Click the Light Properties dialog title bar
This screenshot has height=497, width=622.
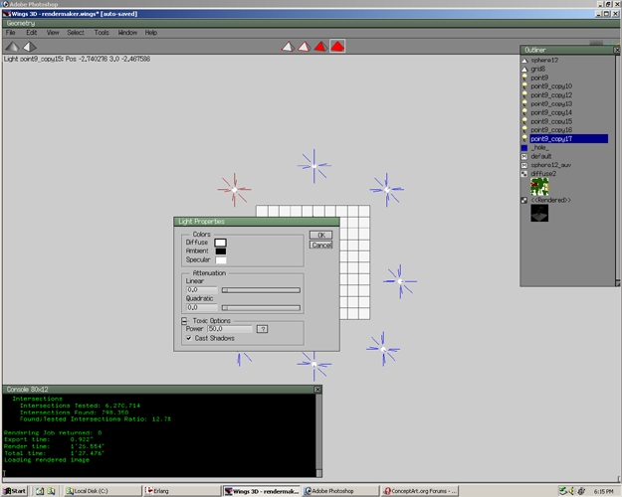[256, 222]
